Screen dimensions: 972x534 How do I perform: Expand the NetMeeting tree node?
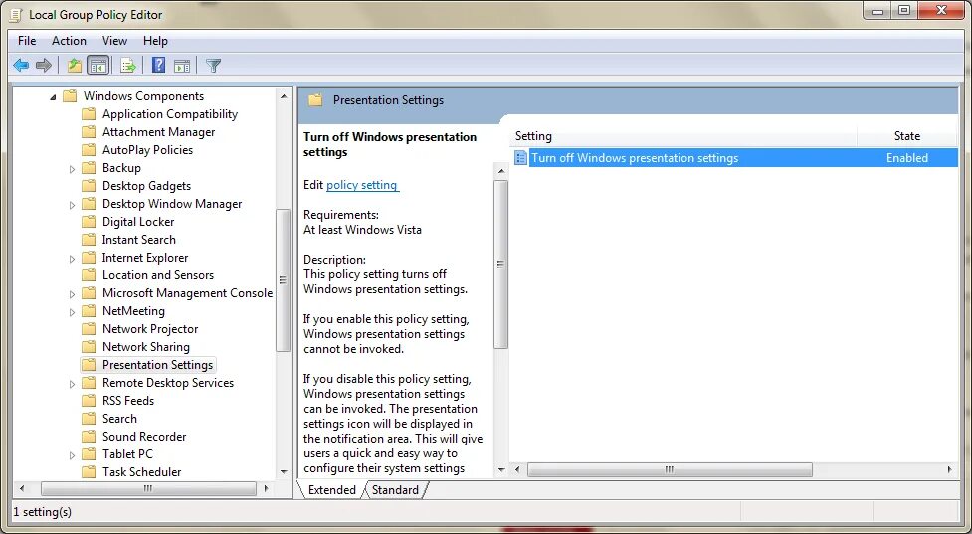72,313
